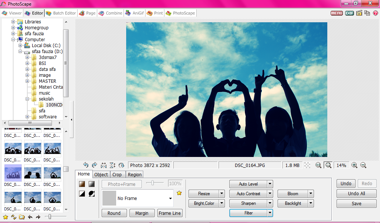Click the Round button

click(x=114, y=213)
